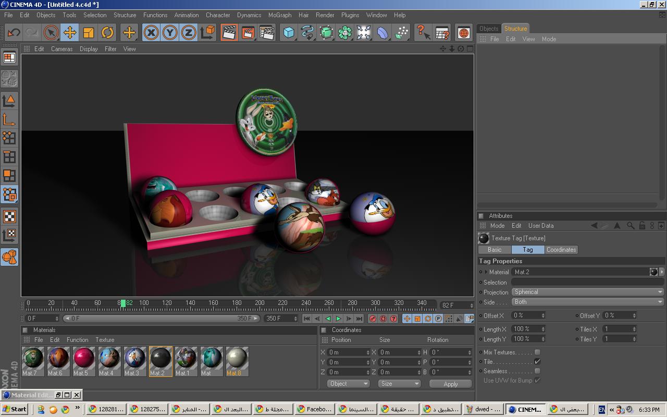Select the Mat.3 Donald Duck material

(x=135, y=361)
